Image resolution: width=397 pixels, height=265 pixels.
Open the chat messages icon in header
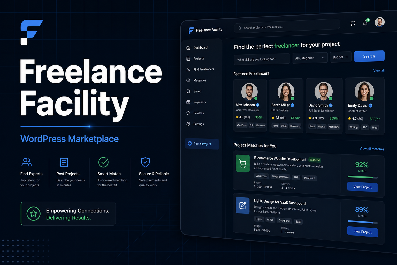tap(353, 23)
